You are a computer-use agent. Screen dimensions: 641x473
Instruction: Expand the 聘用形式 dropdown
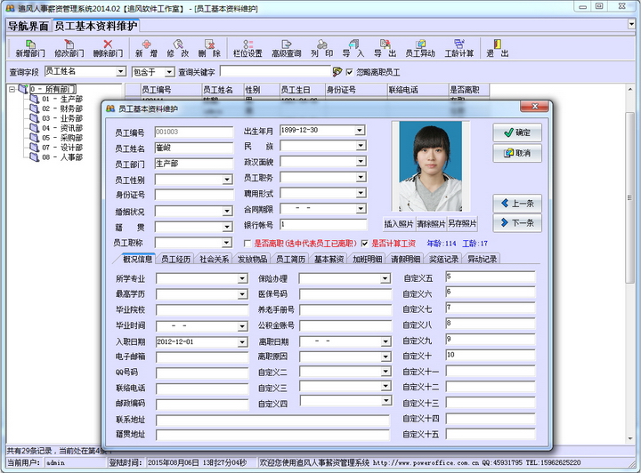click(x=361, y=193)
